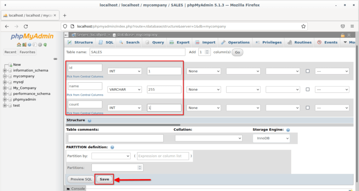
Task: Expand the information_schema database tree node
Action: click(x=5, y=70)
